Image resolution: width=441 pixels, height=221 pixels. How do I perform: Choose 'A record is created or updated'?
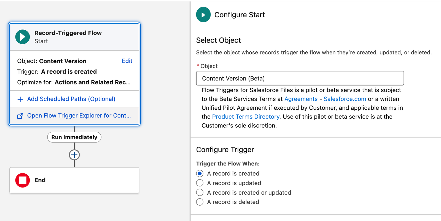[200, 192]
